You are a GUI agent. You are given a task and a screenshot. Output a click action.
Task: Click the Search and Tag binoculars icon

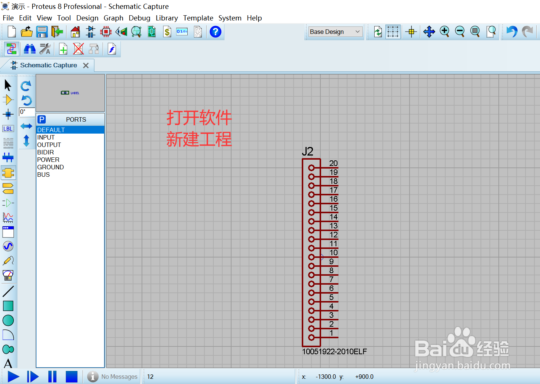tap(30, 49)
